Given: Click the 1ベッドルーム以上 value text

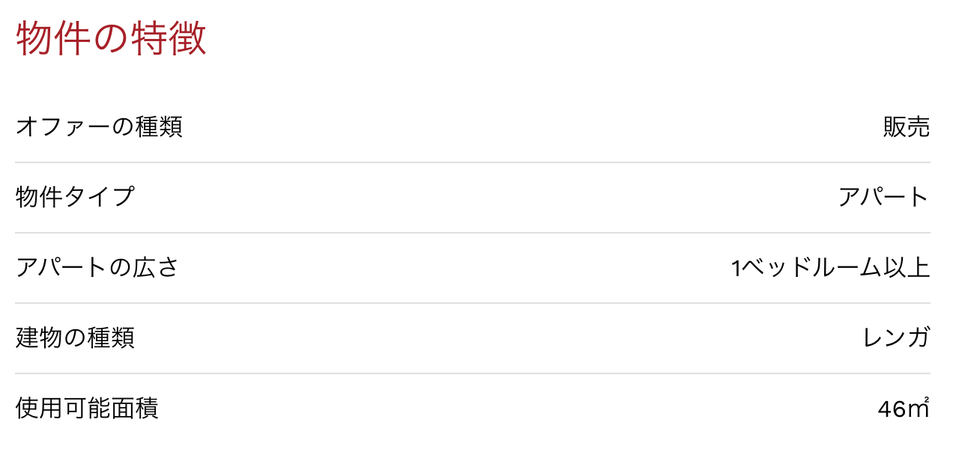Looking at the screenshot, I should pos(830,268).
